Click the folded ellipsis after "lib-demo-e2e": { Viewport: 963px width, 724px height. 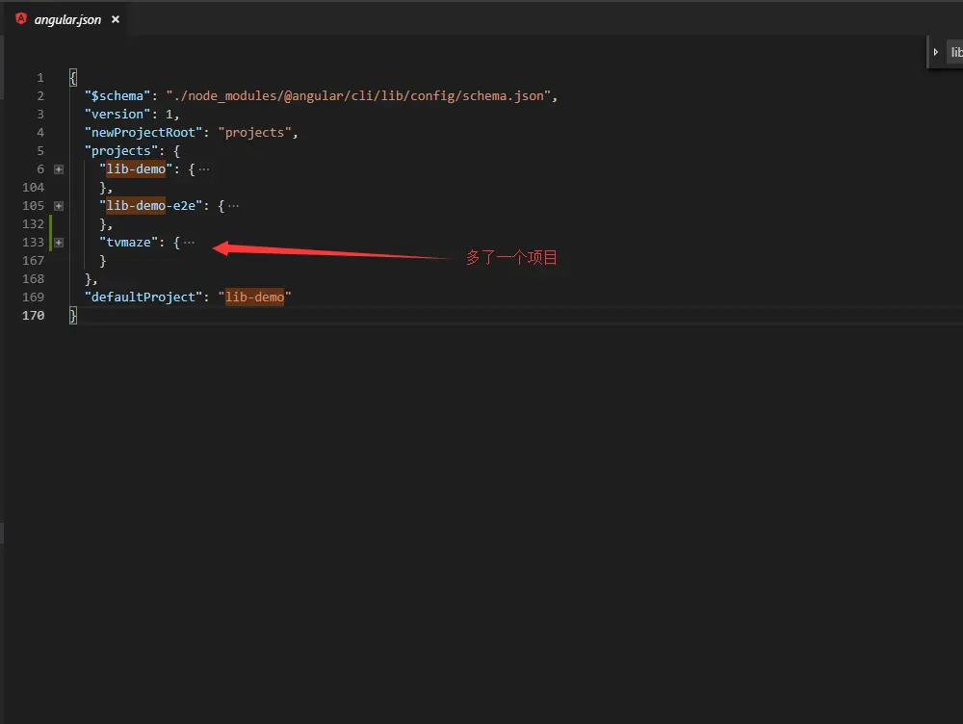point(233,206)
